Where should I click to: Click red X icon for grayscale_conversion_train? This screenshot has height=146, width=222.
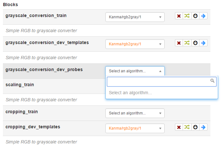pos(179,16)
